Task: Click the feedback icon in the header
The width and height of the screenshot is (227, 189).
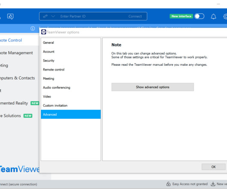Action: click(x=10, y=16)
